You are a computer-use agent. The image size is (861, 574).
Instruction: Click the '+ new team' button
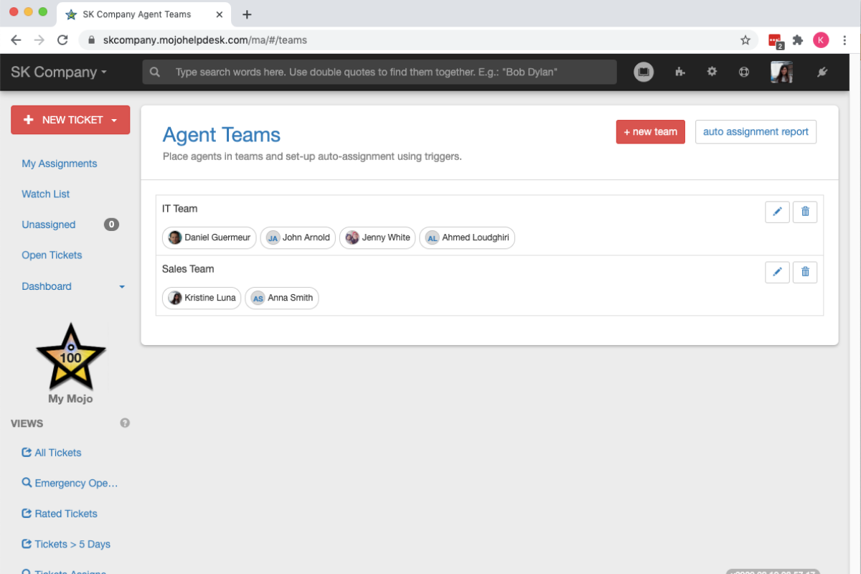pos(650,132)
